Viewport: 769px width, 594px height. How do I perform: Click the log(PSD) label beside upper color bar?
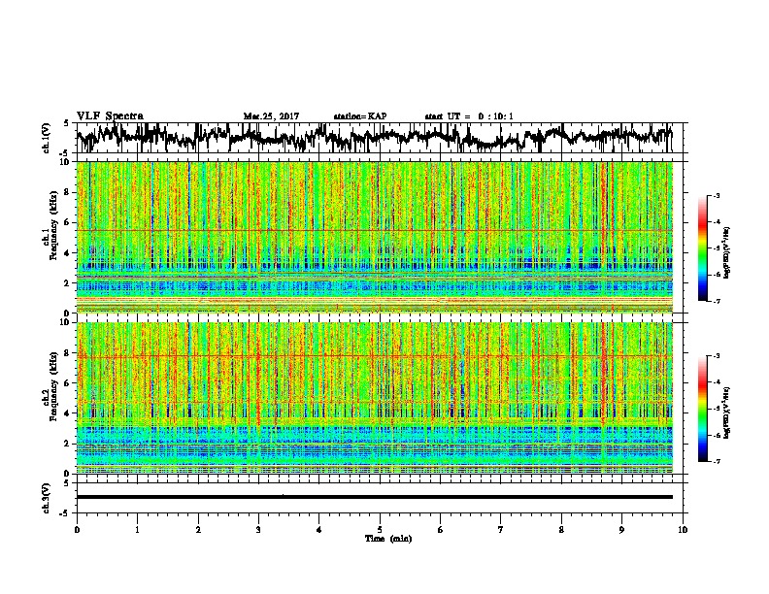727,253
